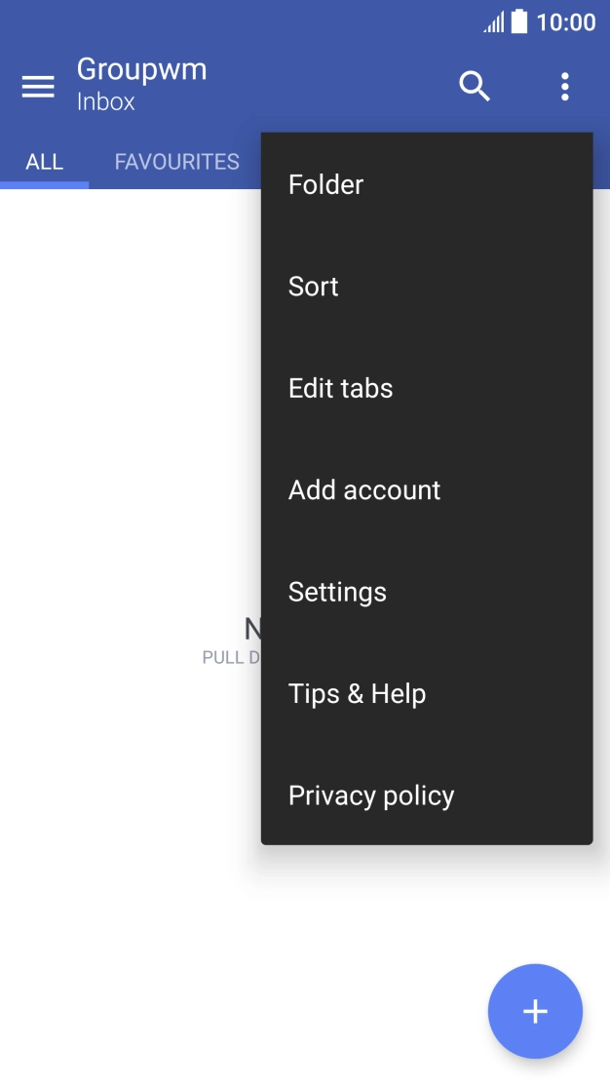Select Folder from the menu
The height and width of the screenshot is (1086, 610).
(x=325, y=184)
